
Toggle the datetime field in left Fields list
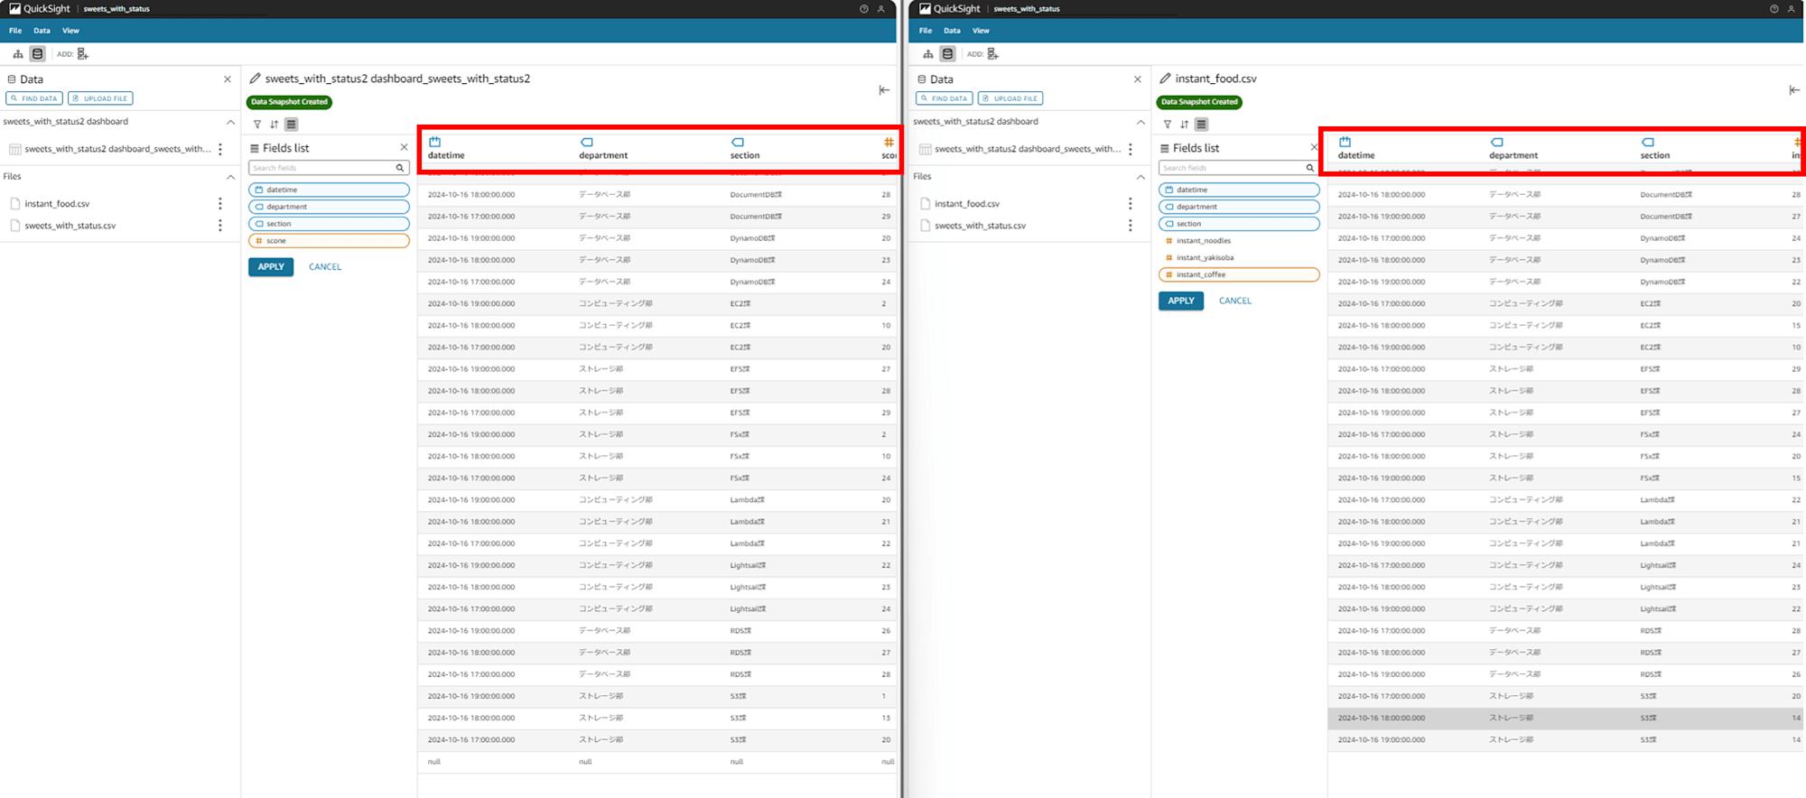click(329, 190)
